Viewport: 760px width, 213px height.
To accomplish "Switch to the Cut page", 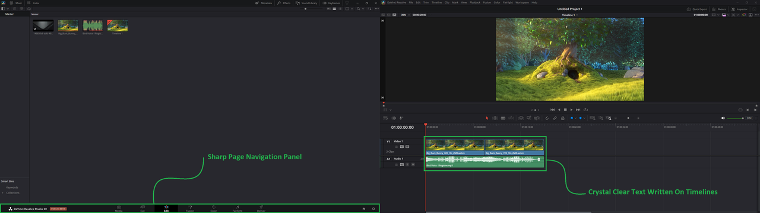I will (142, 208).
